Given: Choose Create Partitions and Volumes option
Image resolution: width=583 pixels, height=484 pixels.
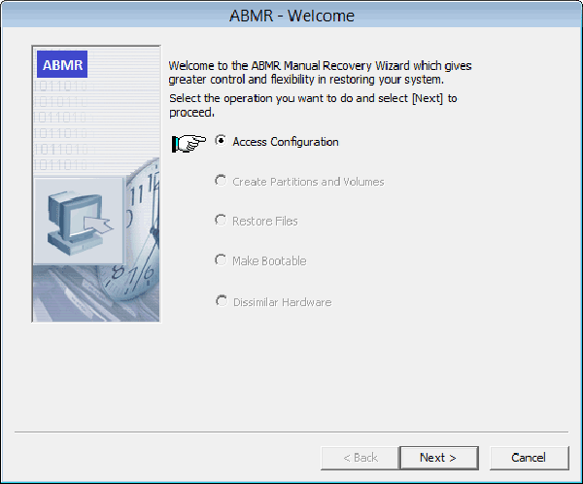Looking at the screenshot, I should (221, 181).
